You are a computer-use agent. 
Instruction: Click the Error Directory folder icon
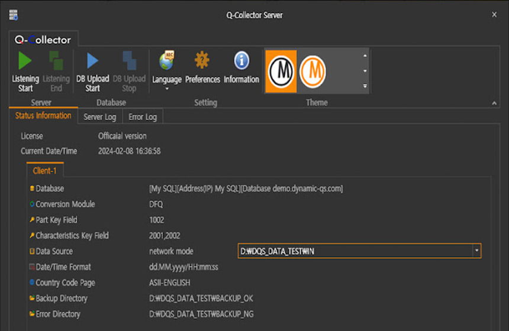(x=32, y=313)
